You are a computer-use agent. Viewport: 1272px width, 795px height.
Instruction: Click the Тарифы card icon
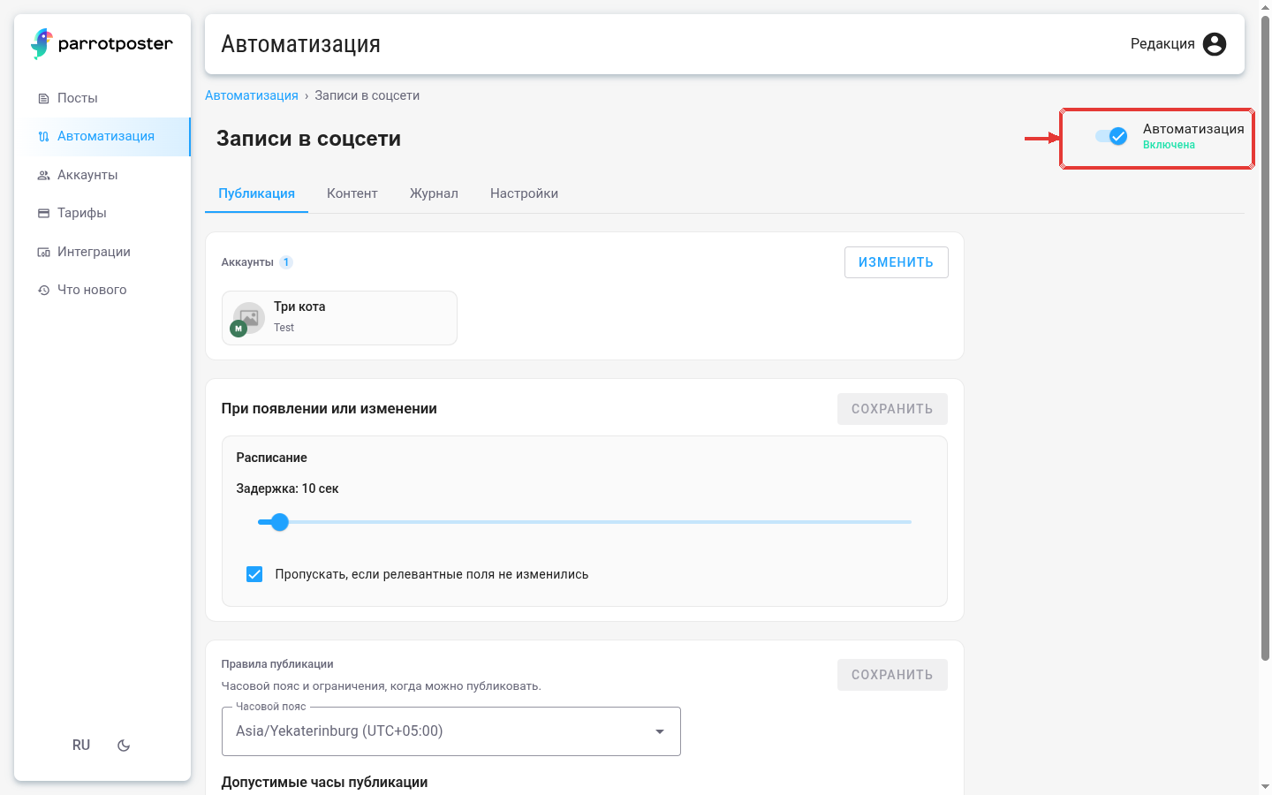(43, 213)
